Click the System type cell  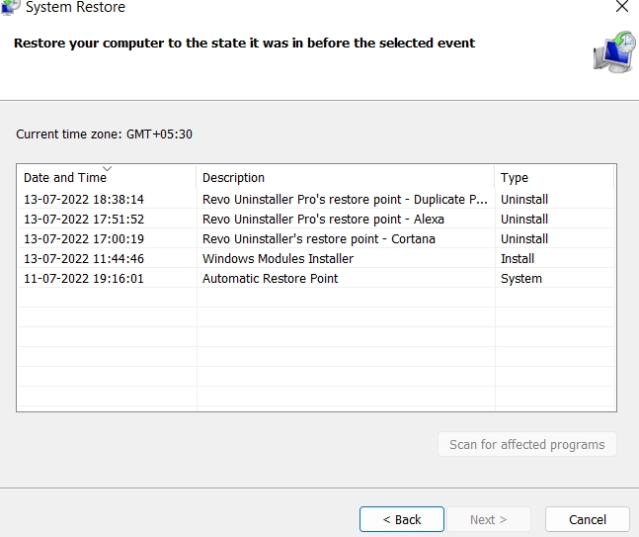[520, 278]
